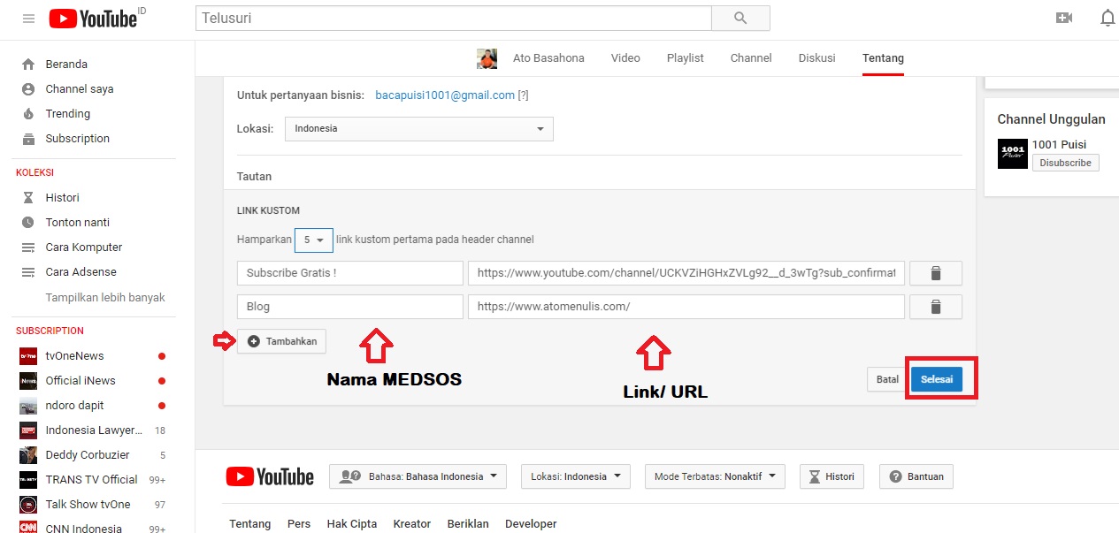Click the 1001 Puisi channel thumbnail
Viewport: 1119px width, 533px height.
[1012, 154]
